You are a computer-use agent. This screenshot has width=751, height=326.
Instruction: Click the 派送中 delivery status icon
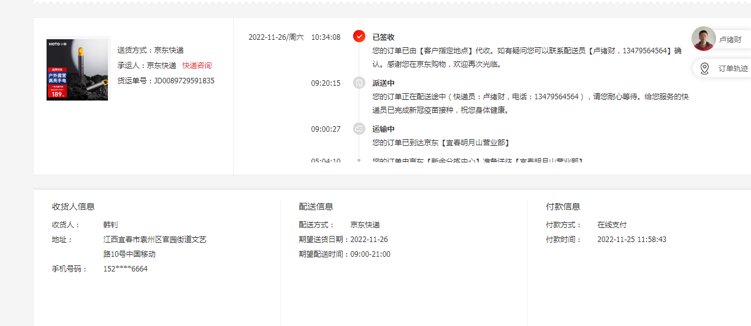[x=359, y=83]
